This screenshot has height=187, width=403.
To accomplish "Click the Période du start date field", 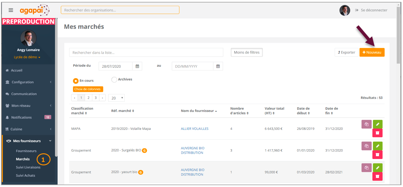I will 116,66.
